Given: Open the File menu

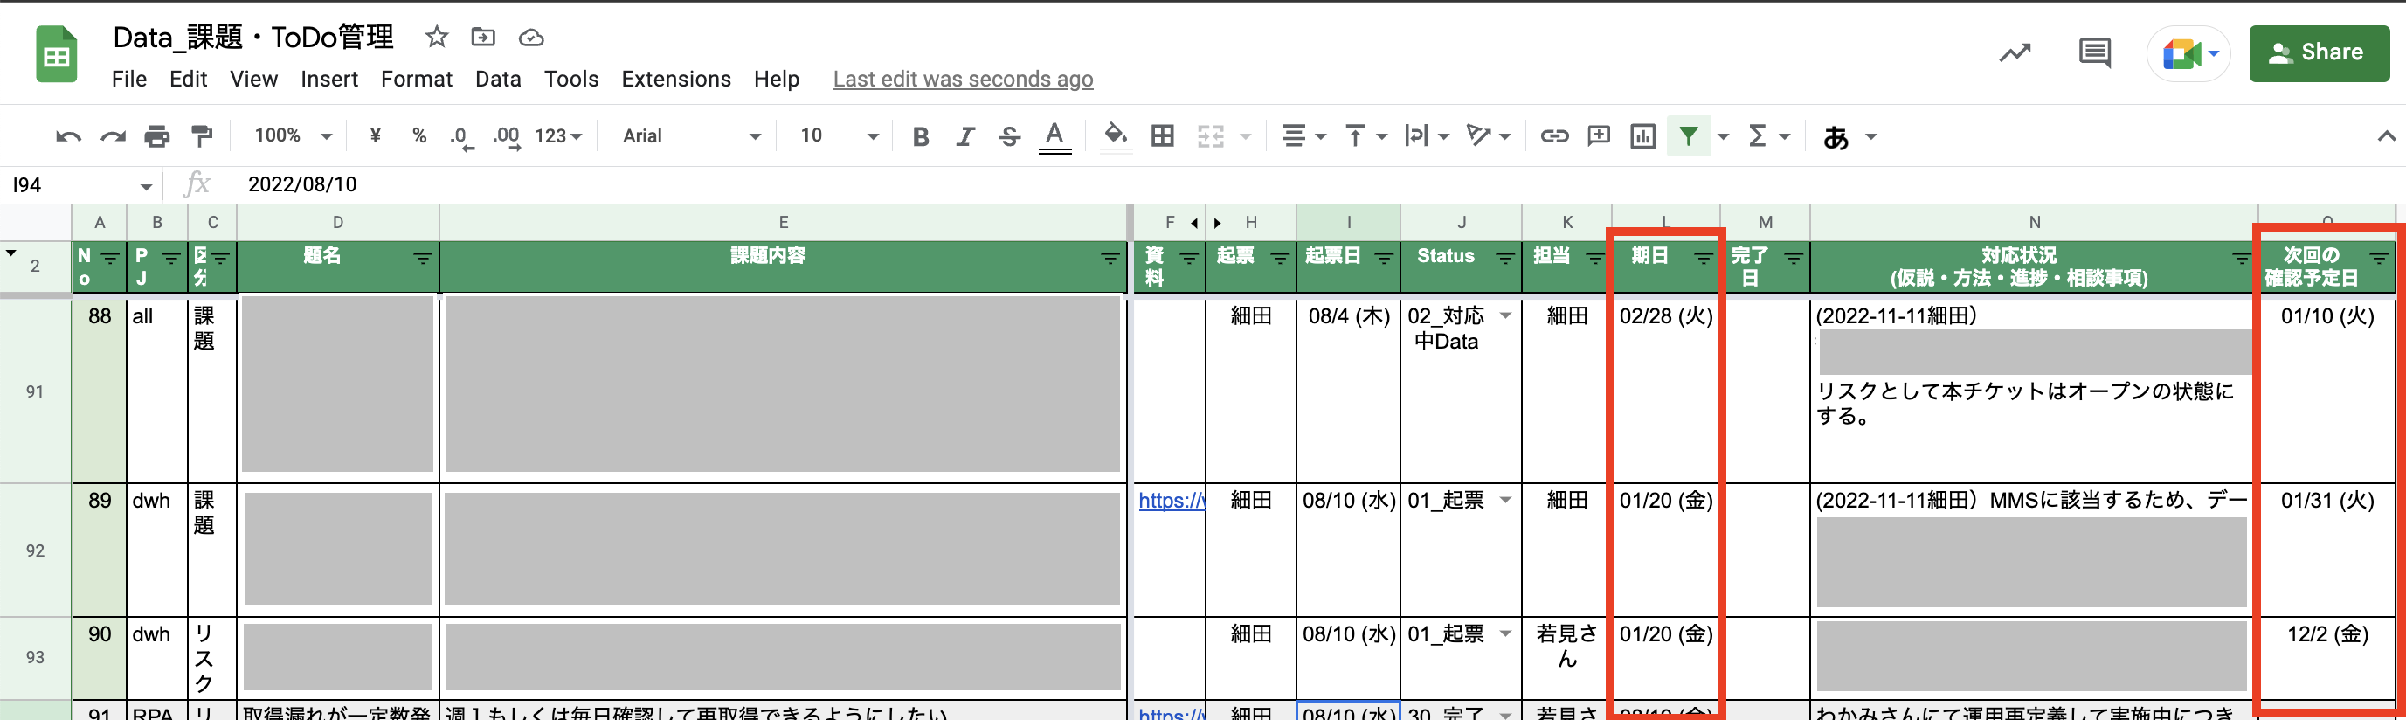Looking at the screenshot, I should point(129,80).
